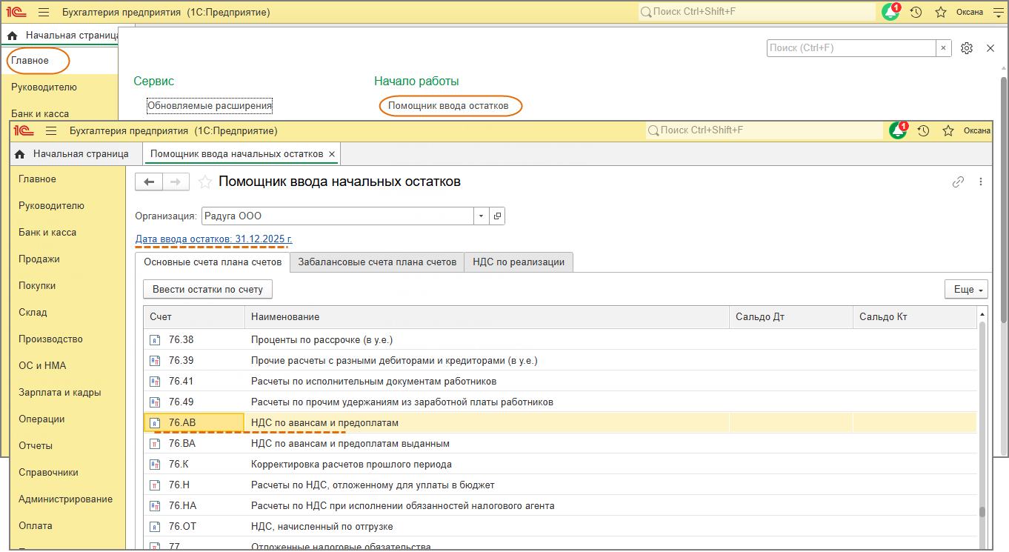The image size is (1009, 552).
Task: Open Начальная страница tab in the front window
Action: pyautogui.click(x=73, y=154)
